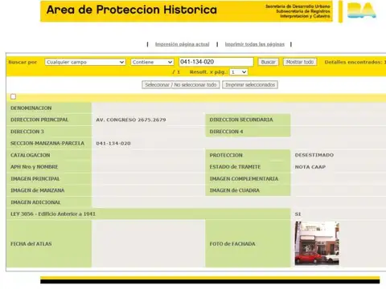This screenshot has height=289, width=386.
Task: Click 'LEY 3056 - Edificio Anterior a 1941' label
Action: (x=53, y=214)
